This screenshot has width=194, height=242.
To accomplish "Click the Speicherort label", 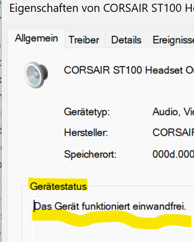I will pyautogui.click(x=90, y=154).
